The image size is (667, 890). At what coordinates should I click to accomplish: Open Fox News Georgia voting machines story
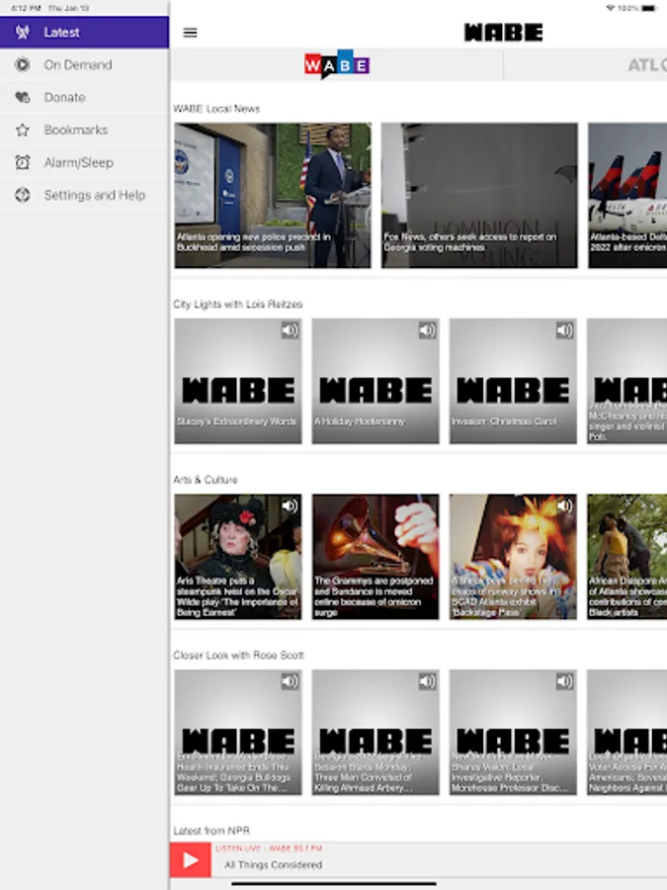[x=479, y=195]
